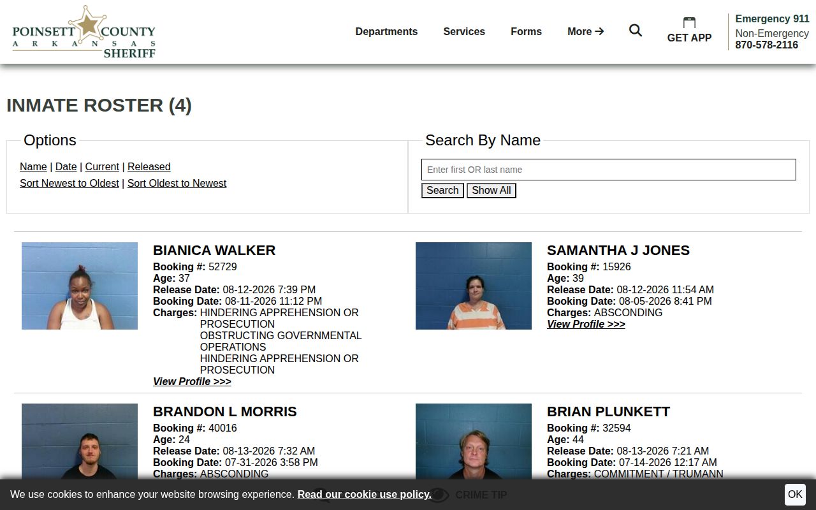Open the Forms menu

click(x=526, y=31)
